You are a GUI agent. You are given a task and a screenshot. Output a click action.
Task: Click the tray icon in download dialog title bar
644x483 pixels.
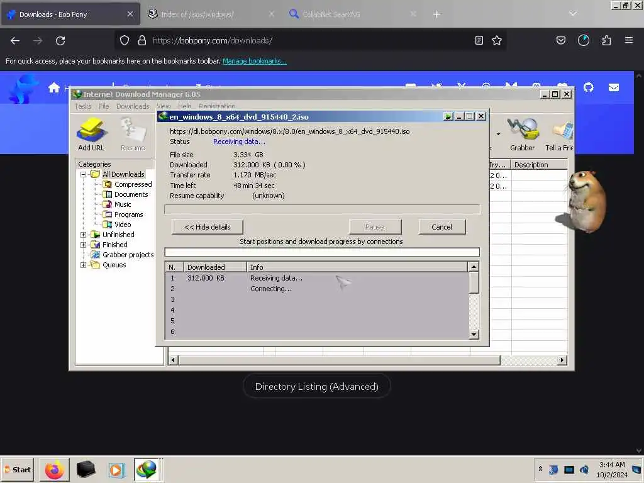[x=448, y=116]
